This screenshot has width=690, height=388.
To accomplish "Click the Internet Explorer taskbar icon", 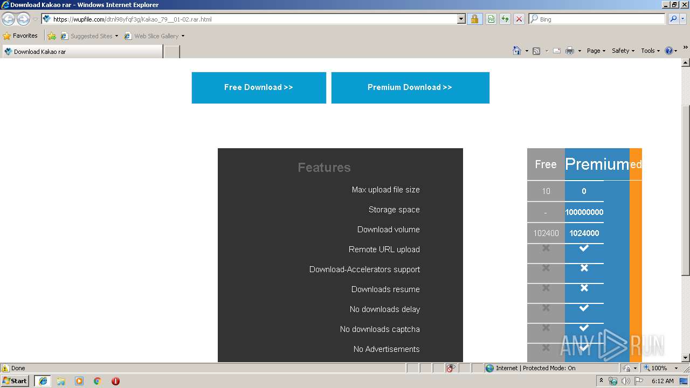I will [x=43, y=381].
